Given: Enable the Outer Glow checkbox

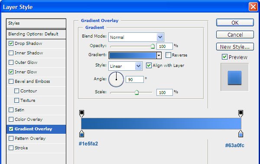Looking at the screenshot, I should [11, 63].
